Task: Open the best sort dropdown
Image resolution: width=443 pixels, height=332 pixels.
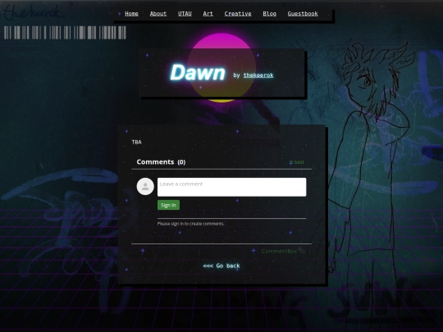Action: click(x=297, y=162)
